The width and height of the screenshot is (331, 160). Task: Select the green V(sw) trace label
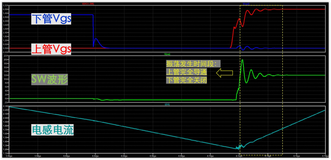click(x=167, y=54)
